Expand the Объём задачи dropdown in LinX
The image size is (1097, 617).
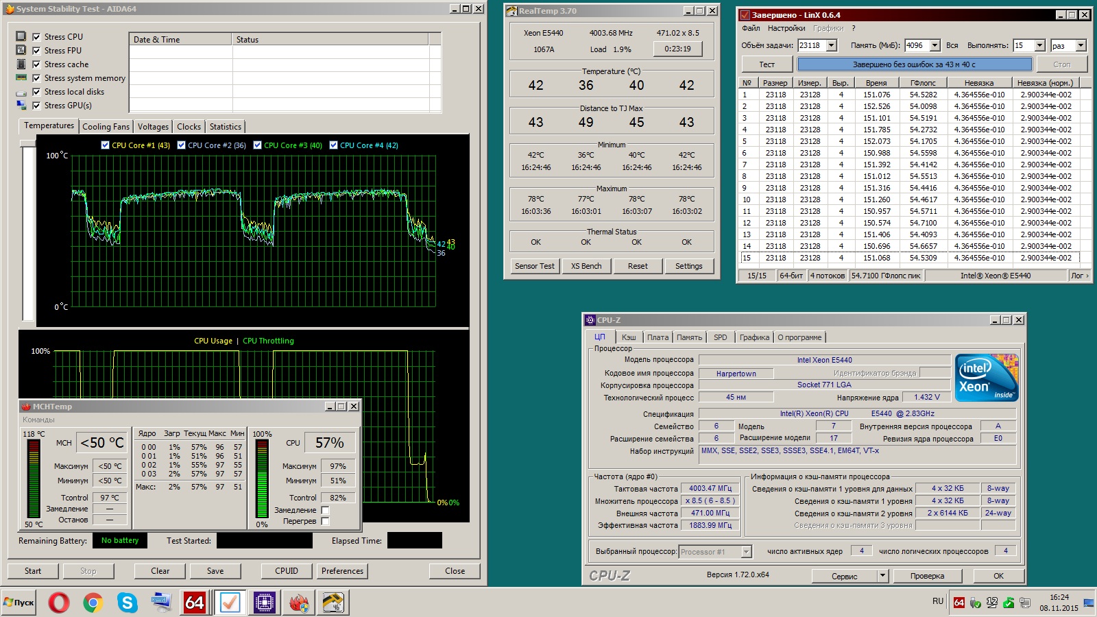click(x=832, y=46)
